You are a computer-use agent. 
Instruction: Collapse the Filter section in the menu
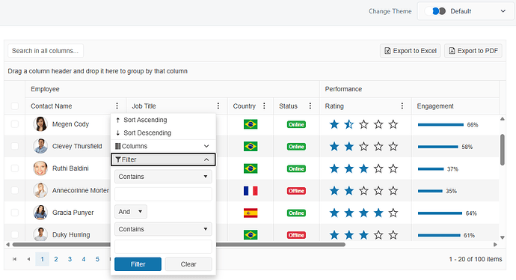click(163, 159)
